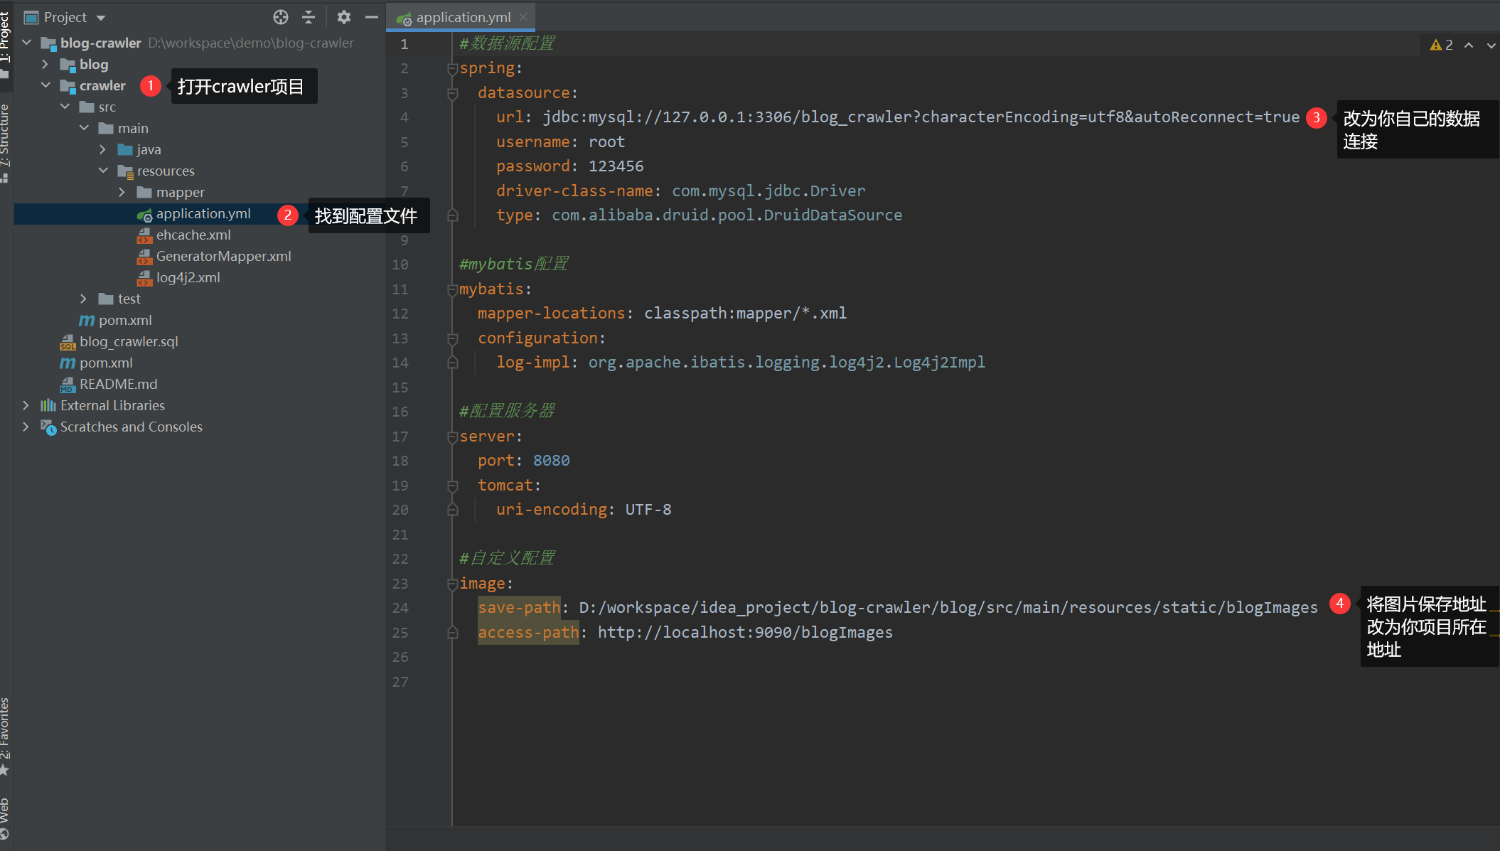Select application.yml in project tree

pyautogui.click(x=201, y=213)
